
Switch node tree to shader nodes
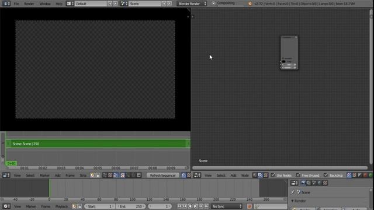pyautogui.click(x=255, y=175)
